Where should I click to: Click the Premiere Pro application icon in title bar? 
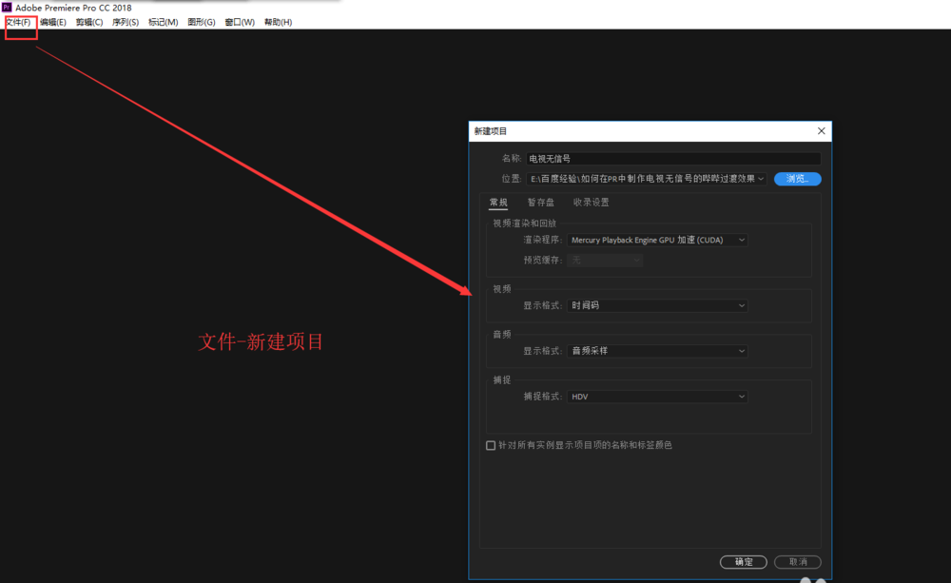point(7,7)
